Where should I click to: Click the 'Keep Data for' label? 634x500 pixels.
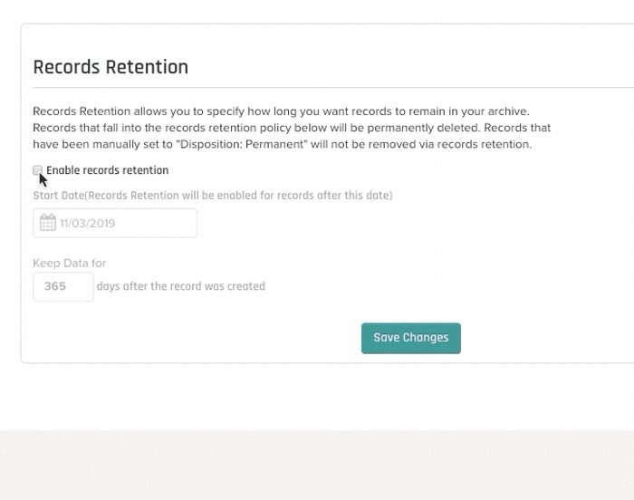[69, 263]
